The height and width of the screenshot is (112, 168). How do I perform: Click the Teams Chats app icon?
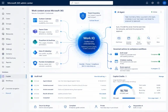35,31
